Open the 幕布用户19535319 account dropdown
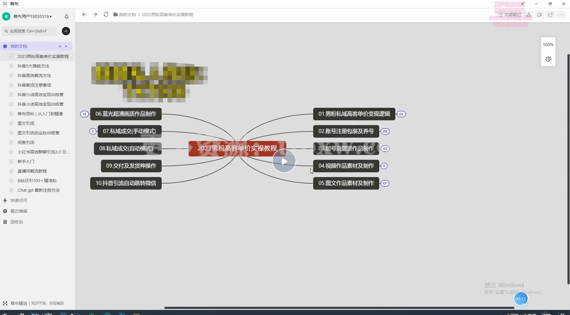The width and height of the screenshot is (570, 315). tap(32, 16)
